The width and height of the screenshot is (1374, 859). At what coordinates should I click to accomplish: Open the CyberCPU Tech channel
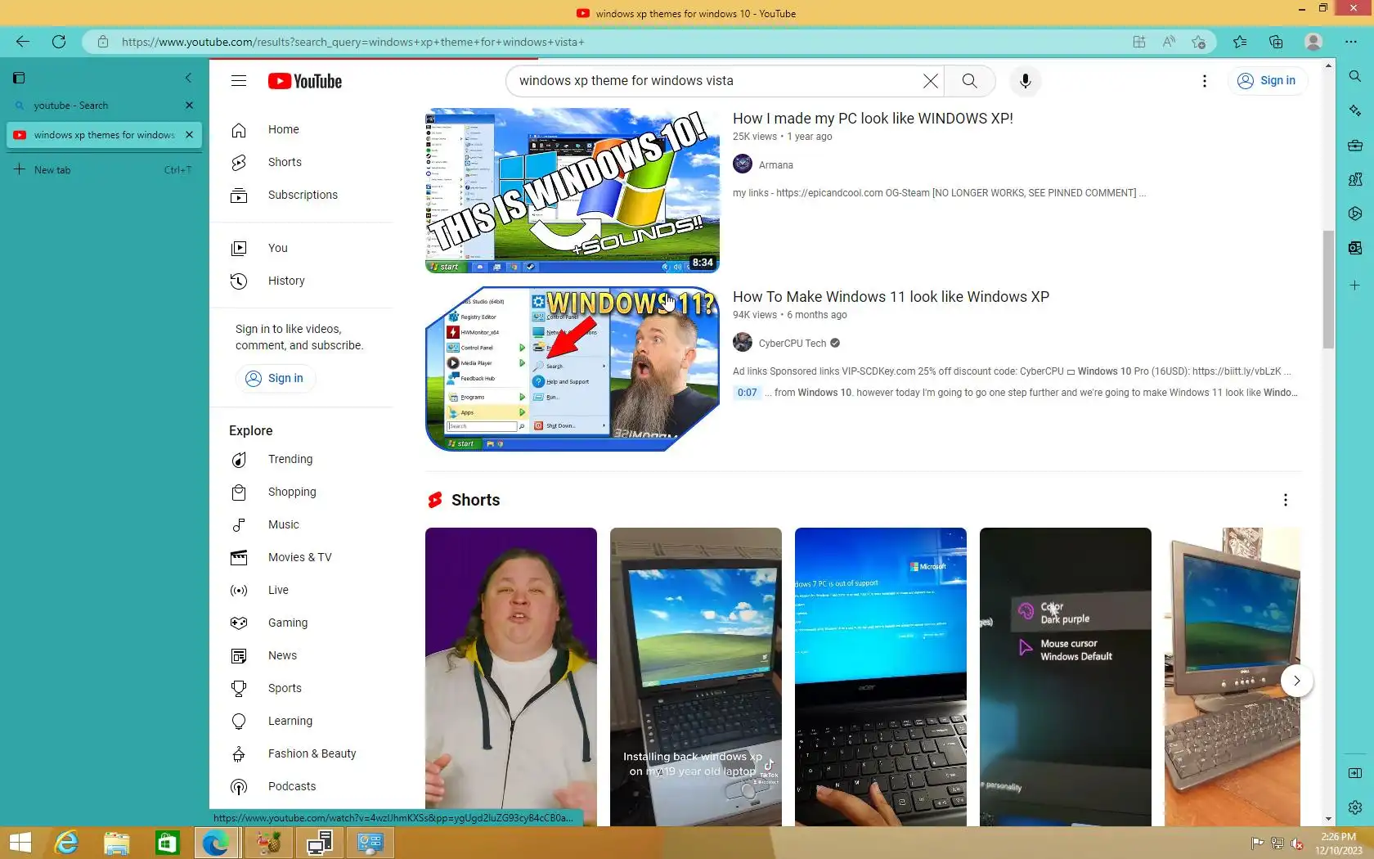[x=793, y=343]
